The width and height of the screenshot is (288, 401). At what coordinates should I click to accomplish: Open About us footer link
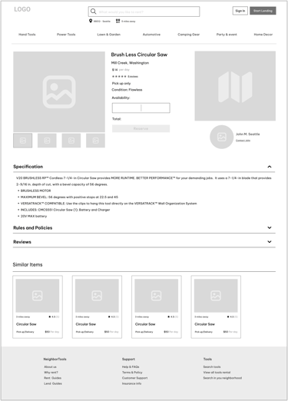(50, 366)
